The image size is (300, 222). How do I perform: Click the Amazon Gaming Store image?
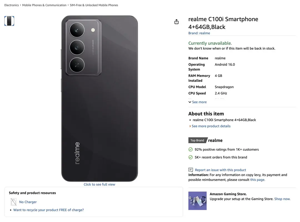[197, 201]
